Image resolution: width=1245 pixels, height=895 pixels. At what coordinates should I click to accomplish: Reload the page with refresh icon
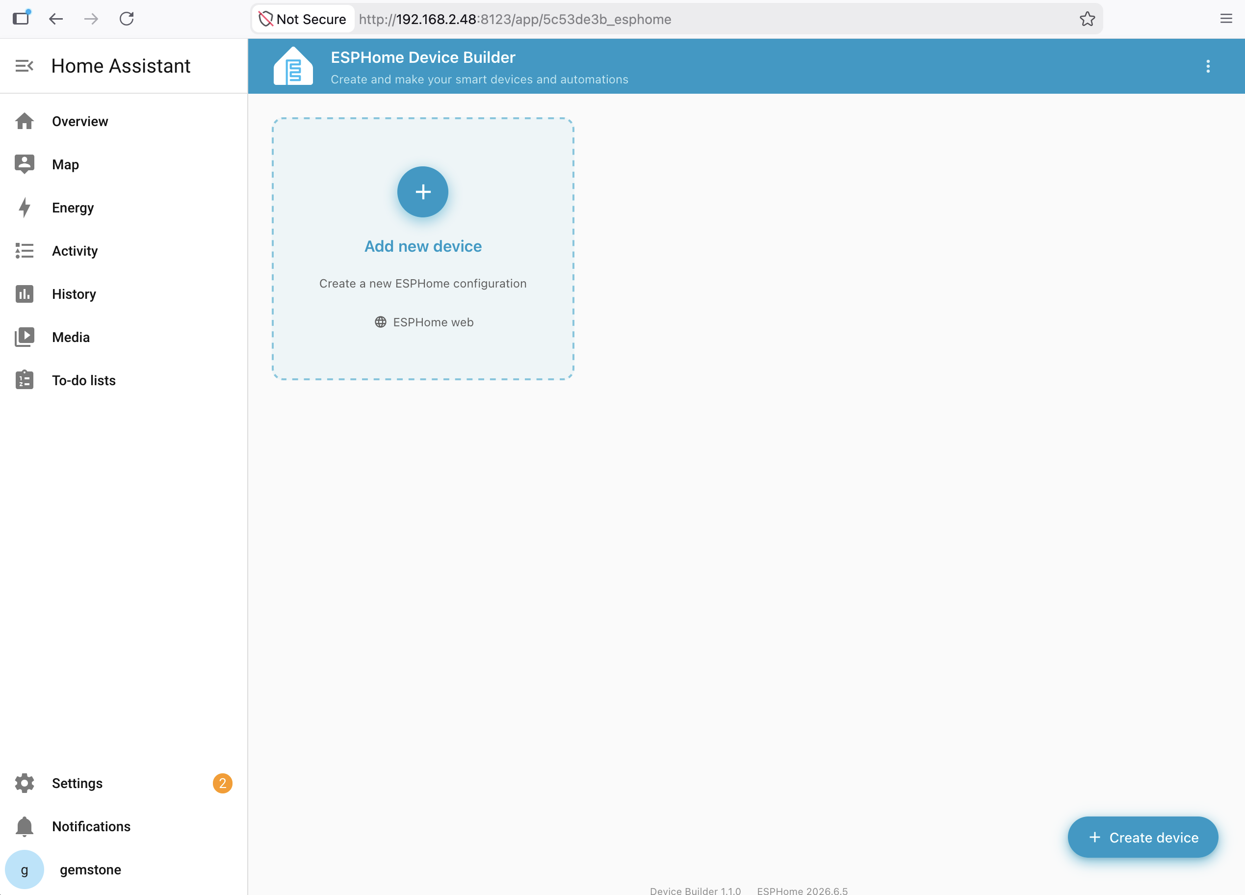click(x=127, y=19)
